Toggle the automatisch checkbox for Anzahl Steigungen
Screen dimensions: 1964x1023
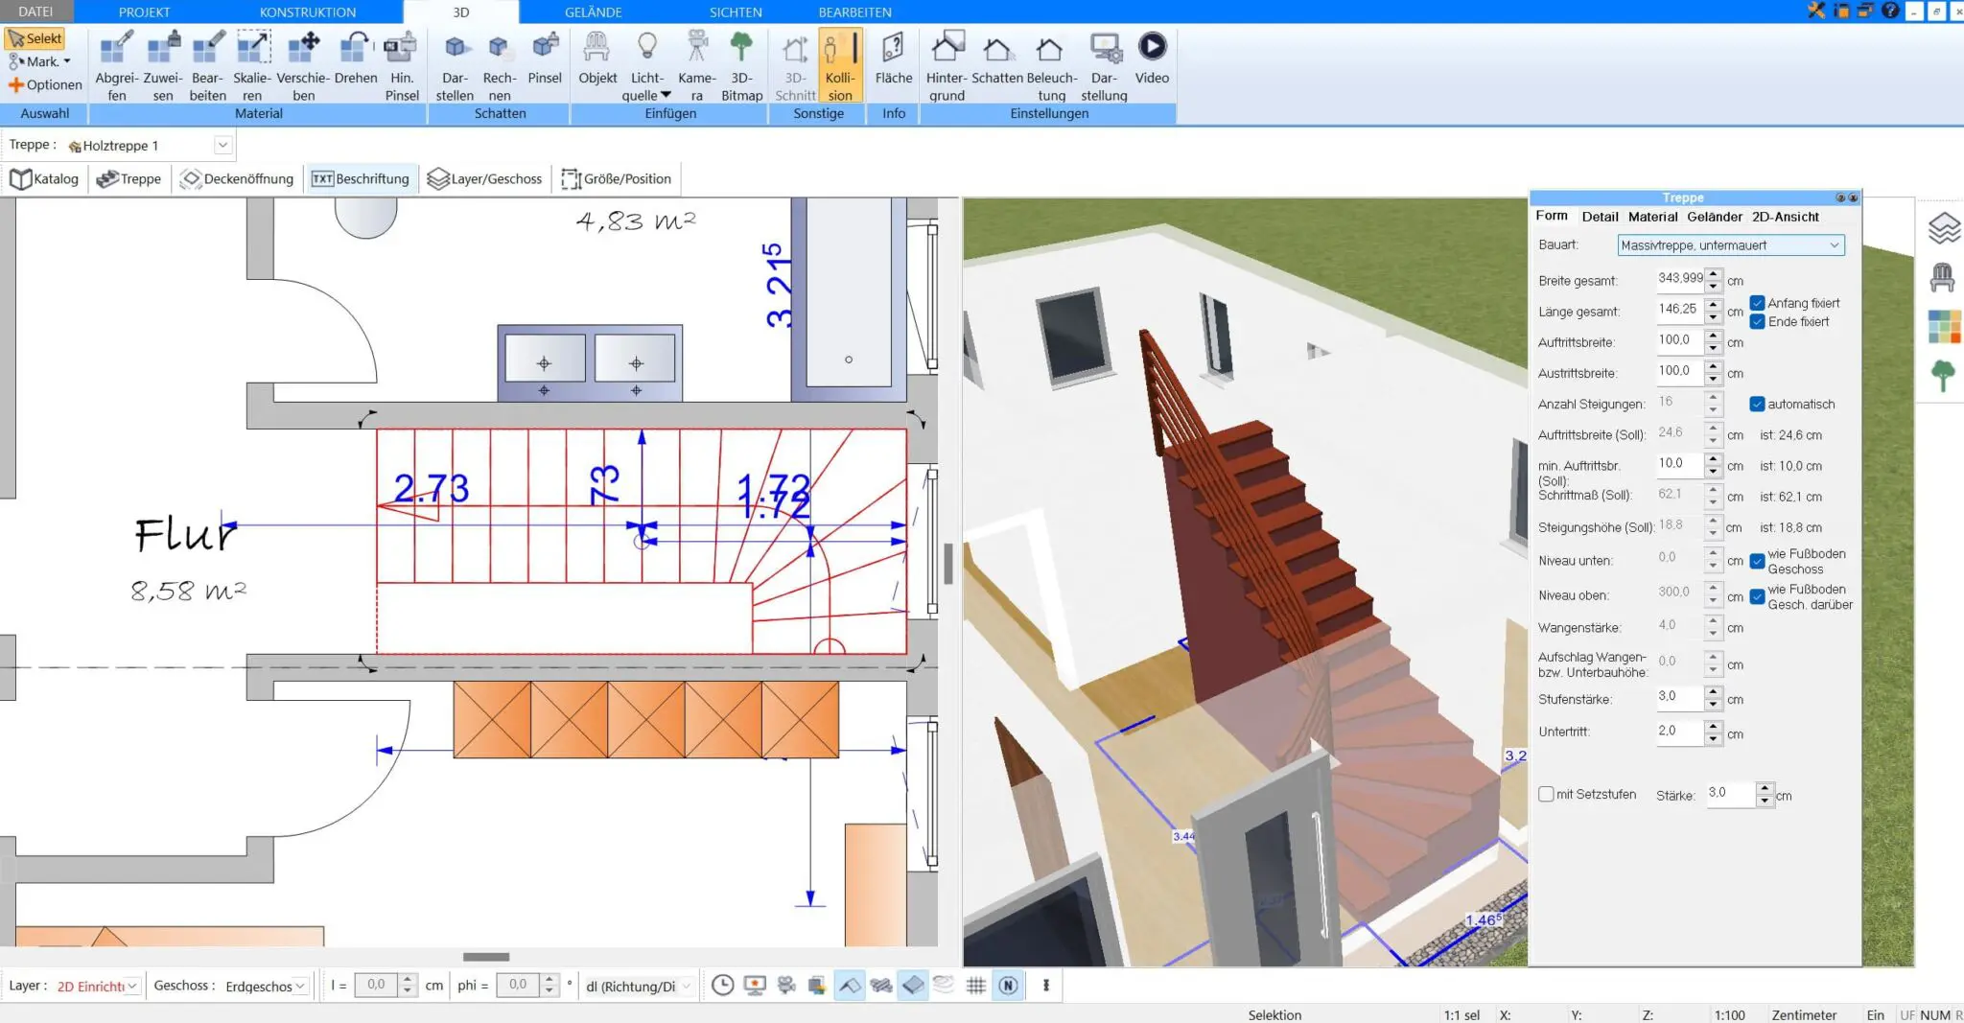pos(1757,405)
